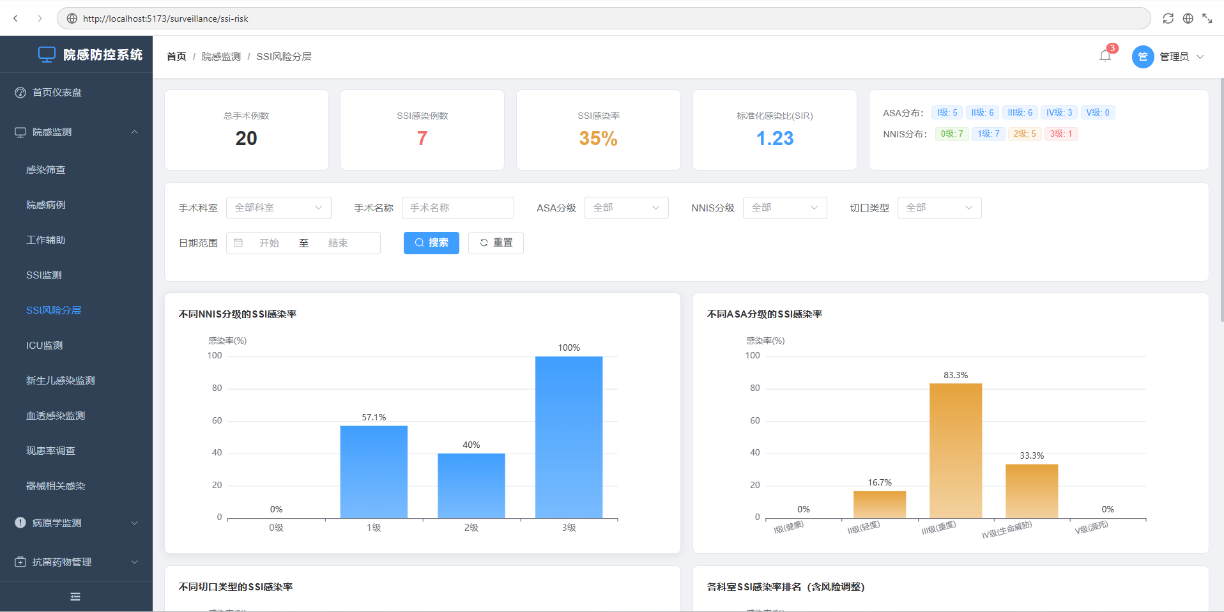Image resolution: width=1224 pixels, height=612 pixels.
Task: Click the site info globe in address bar
Action: [72, 19]
